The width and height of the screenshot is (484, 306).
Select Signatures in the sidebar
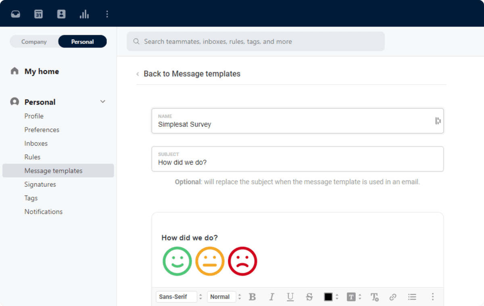click(x=40, y=184)
